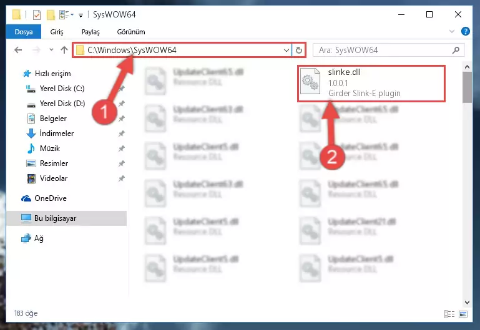Screen dimensions: 480x330
Task: Open the Paylaş ribbon tab
Action: (91, 32)
